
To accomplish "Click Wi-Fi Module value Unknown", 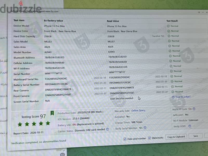I will (x=193, y=120).
